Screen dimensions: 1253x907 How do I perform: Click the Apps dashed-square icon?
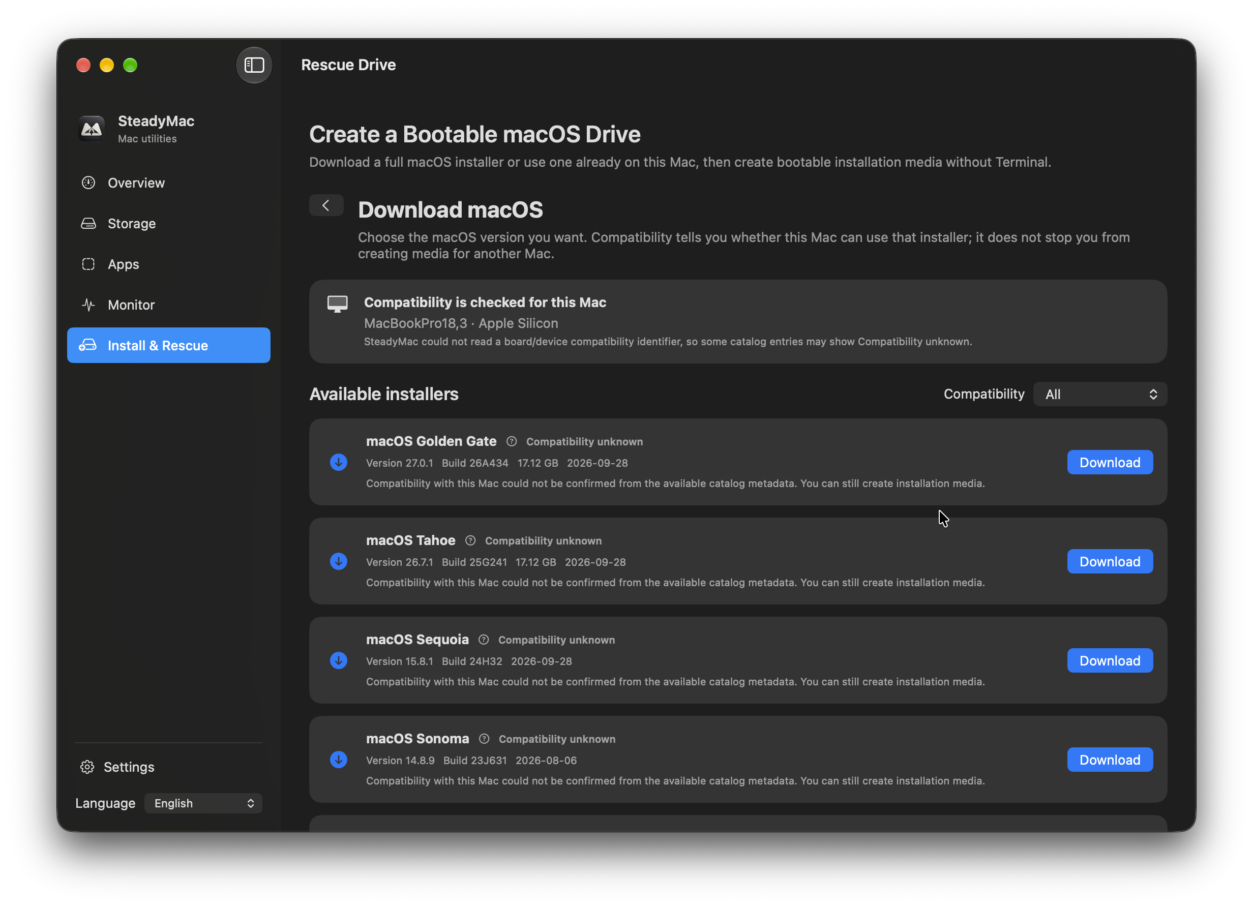(88, 264)
